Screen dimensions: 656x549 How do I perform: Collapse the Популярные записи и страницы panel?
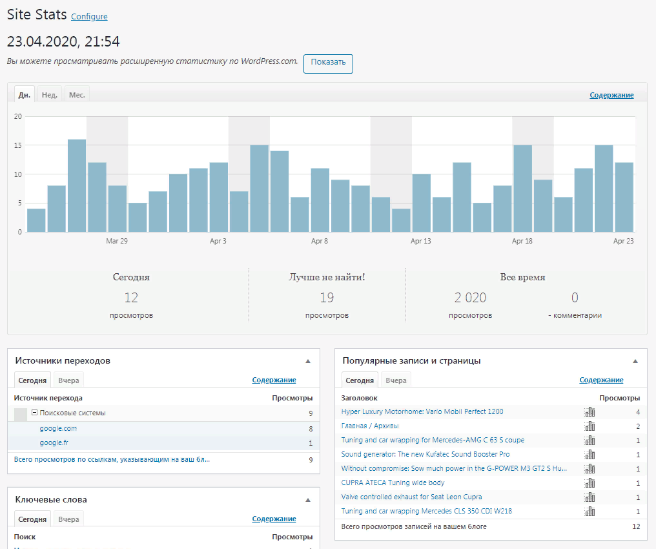635,361
